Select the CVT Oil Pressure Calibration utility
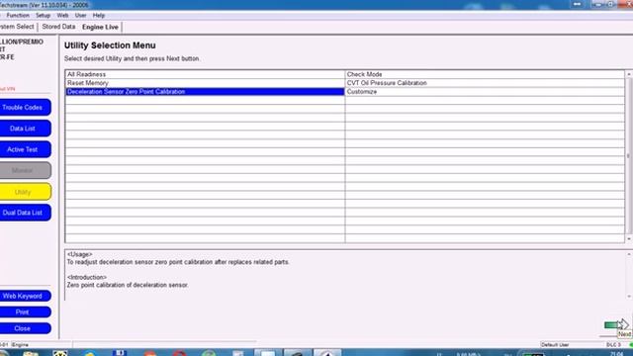This screenshot has width=633, height=356. click(485, 83)
